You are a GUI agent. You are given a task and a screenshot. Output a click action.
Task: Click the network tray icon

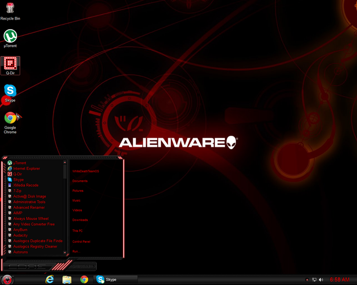click(x=314, y=280)
